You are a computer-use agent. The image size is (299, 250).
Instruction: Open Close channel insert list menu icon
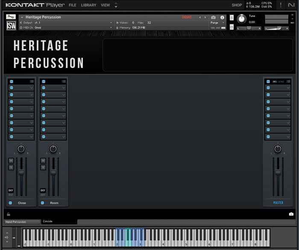point(32,82)
